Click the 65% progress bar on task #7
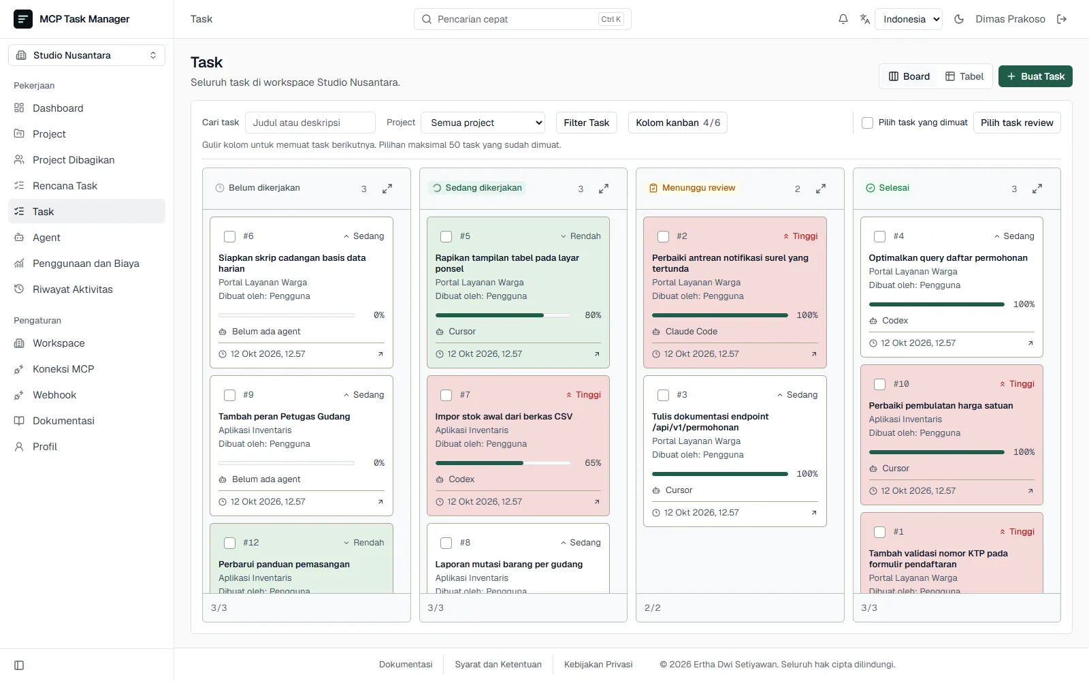Image resolution: width=1089 pixels, height=681 pixels. pyautogui.click(x=503, y=463)
